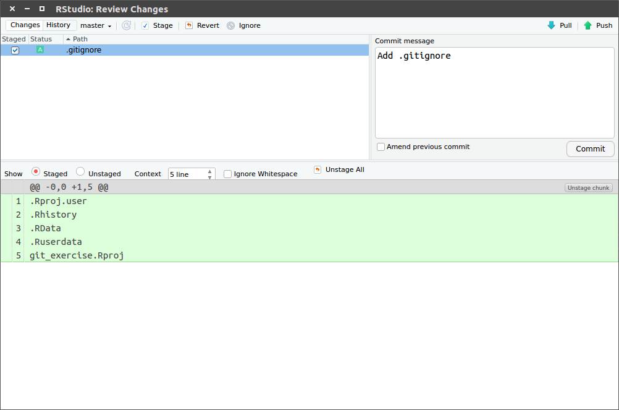Enable Amend previous commit
The image size is (619, 410).
381,147
